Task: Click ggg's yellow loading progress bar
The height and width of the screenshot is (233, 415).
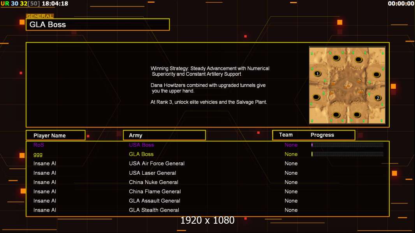Action: coord(347,154)
